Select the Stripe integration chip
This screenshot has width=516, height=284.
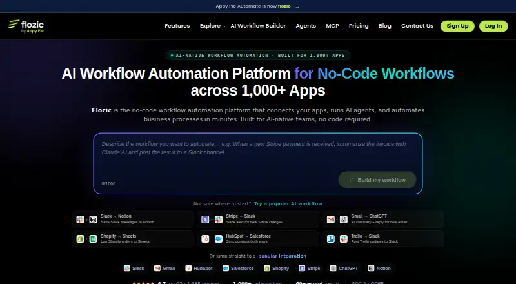pos(310,268)
